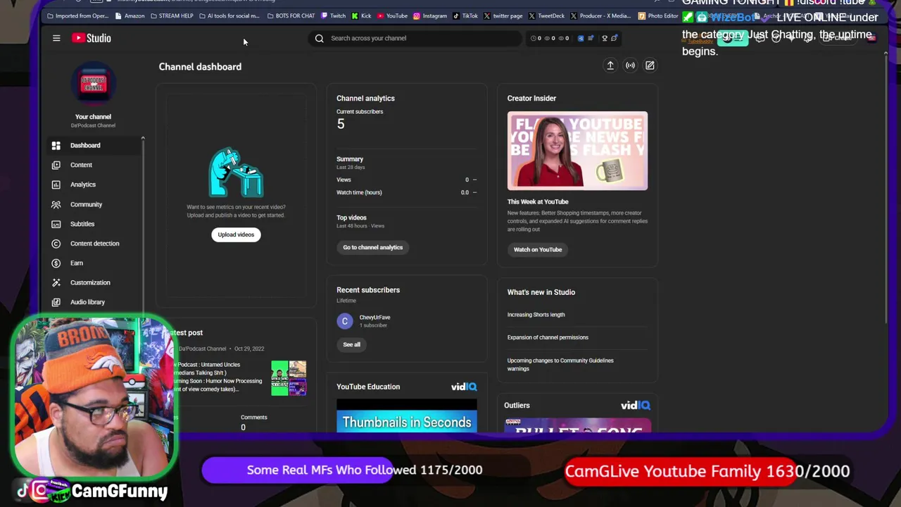Click Go to channel analytics button
Viewport: 901px width, 507px height.
click(x=373, y=247)
